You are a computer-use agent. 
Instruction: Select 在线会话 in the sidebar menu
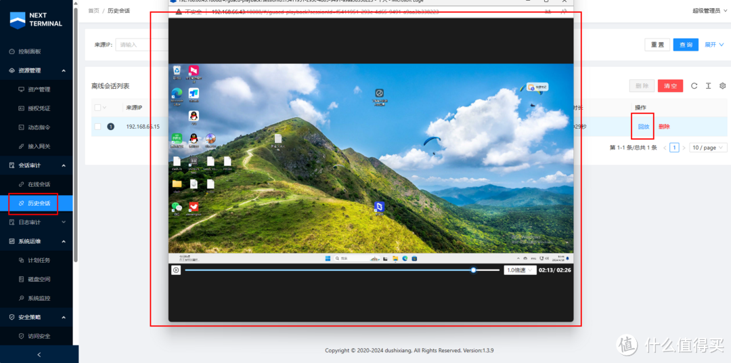(39, 184)
